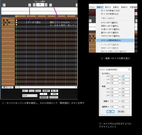142x135 pixels.
Task: Step forward one frame with the > button
Action: coord(46,5)
